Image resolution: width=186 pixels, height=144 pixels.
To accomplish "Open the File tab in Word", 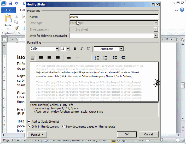I will pyautogui.click(x=8, y=10).
